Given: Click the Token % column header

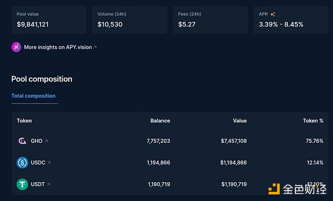Looking at the screenshot, I should pyautogui.click(x=313, y=121).
